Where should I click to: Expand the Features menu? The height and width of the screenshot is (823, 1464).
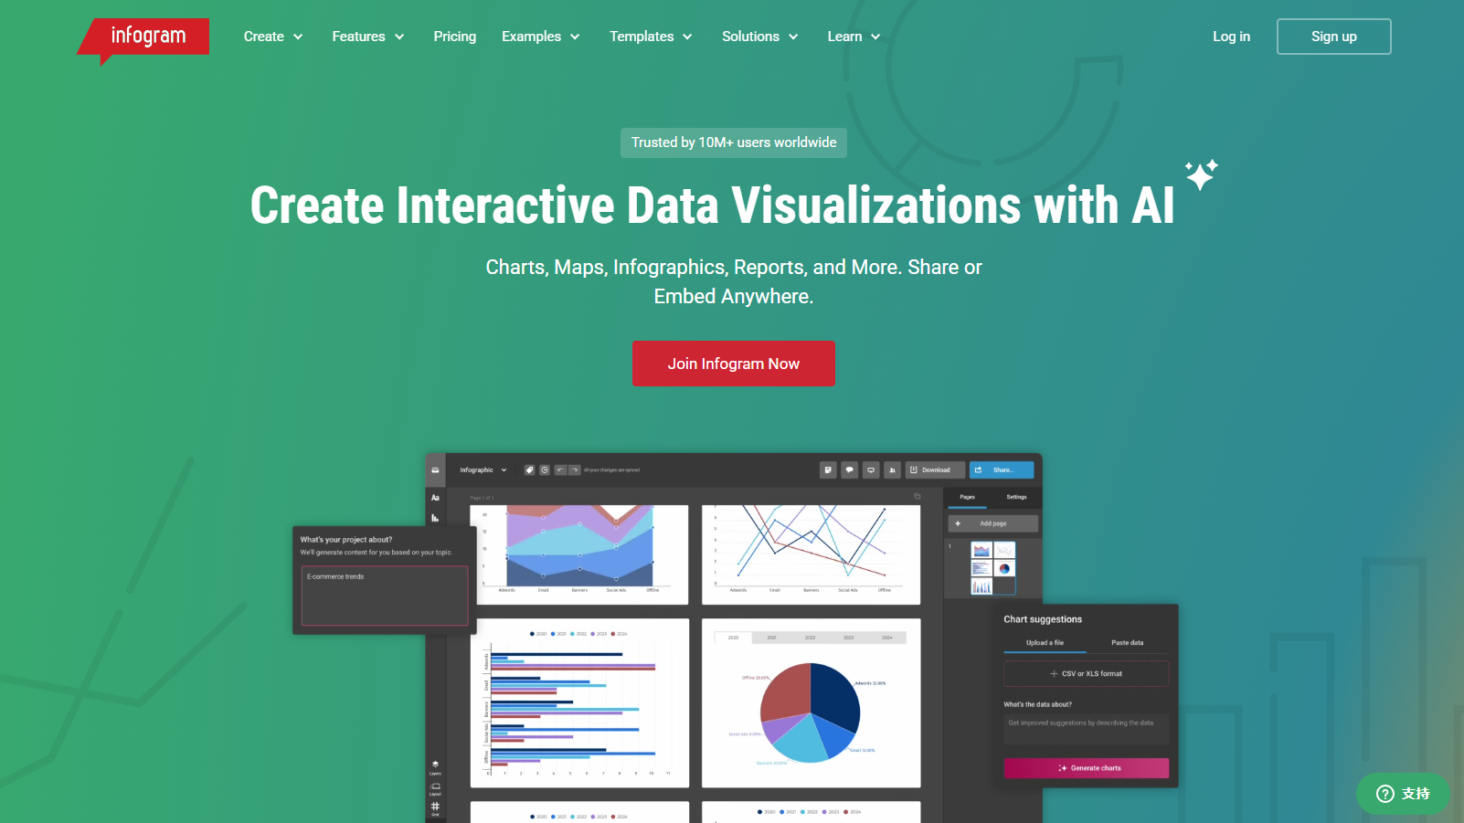point(368,37)
